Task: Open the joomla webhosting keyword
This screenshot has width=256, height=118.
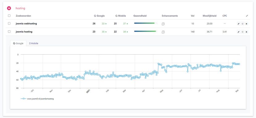Action: [26, 24]
